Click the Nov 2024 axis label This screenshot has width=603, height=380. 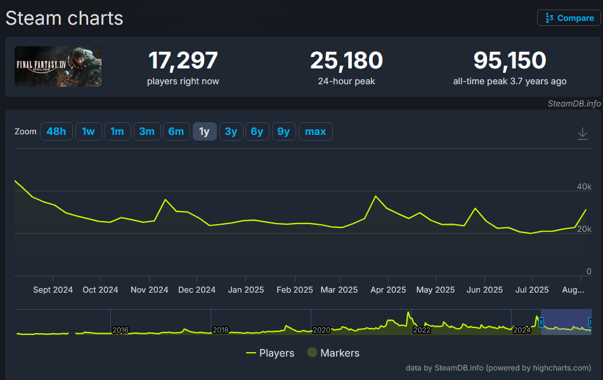coord(149,289)
